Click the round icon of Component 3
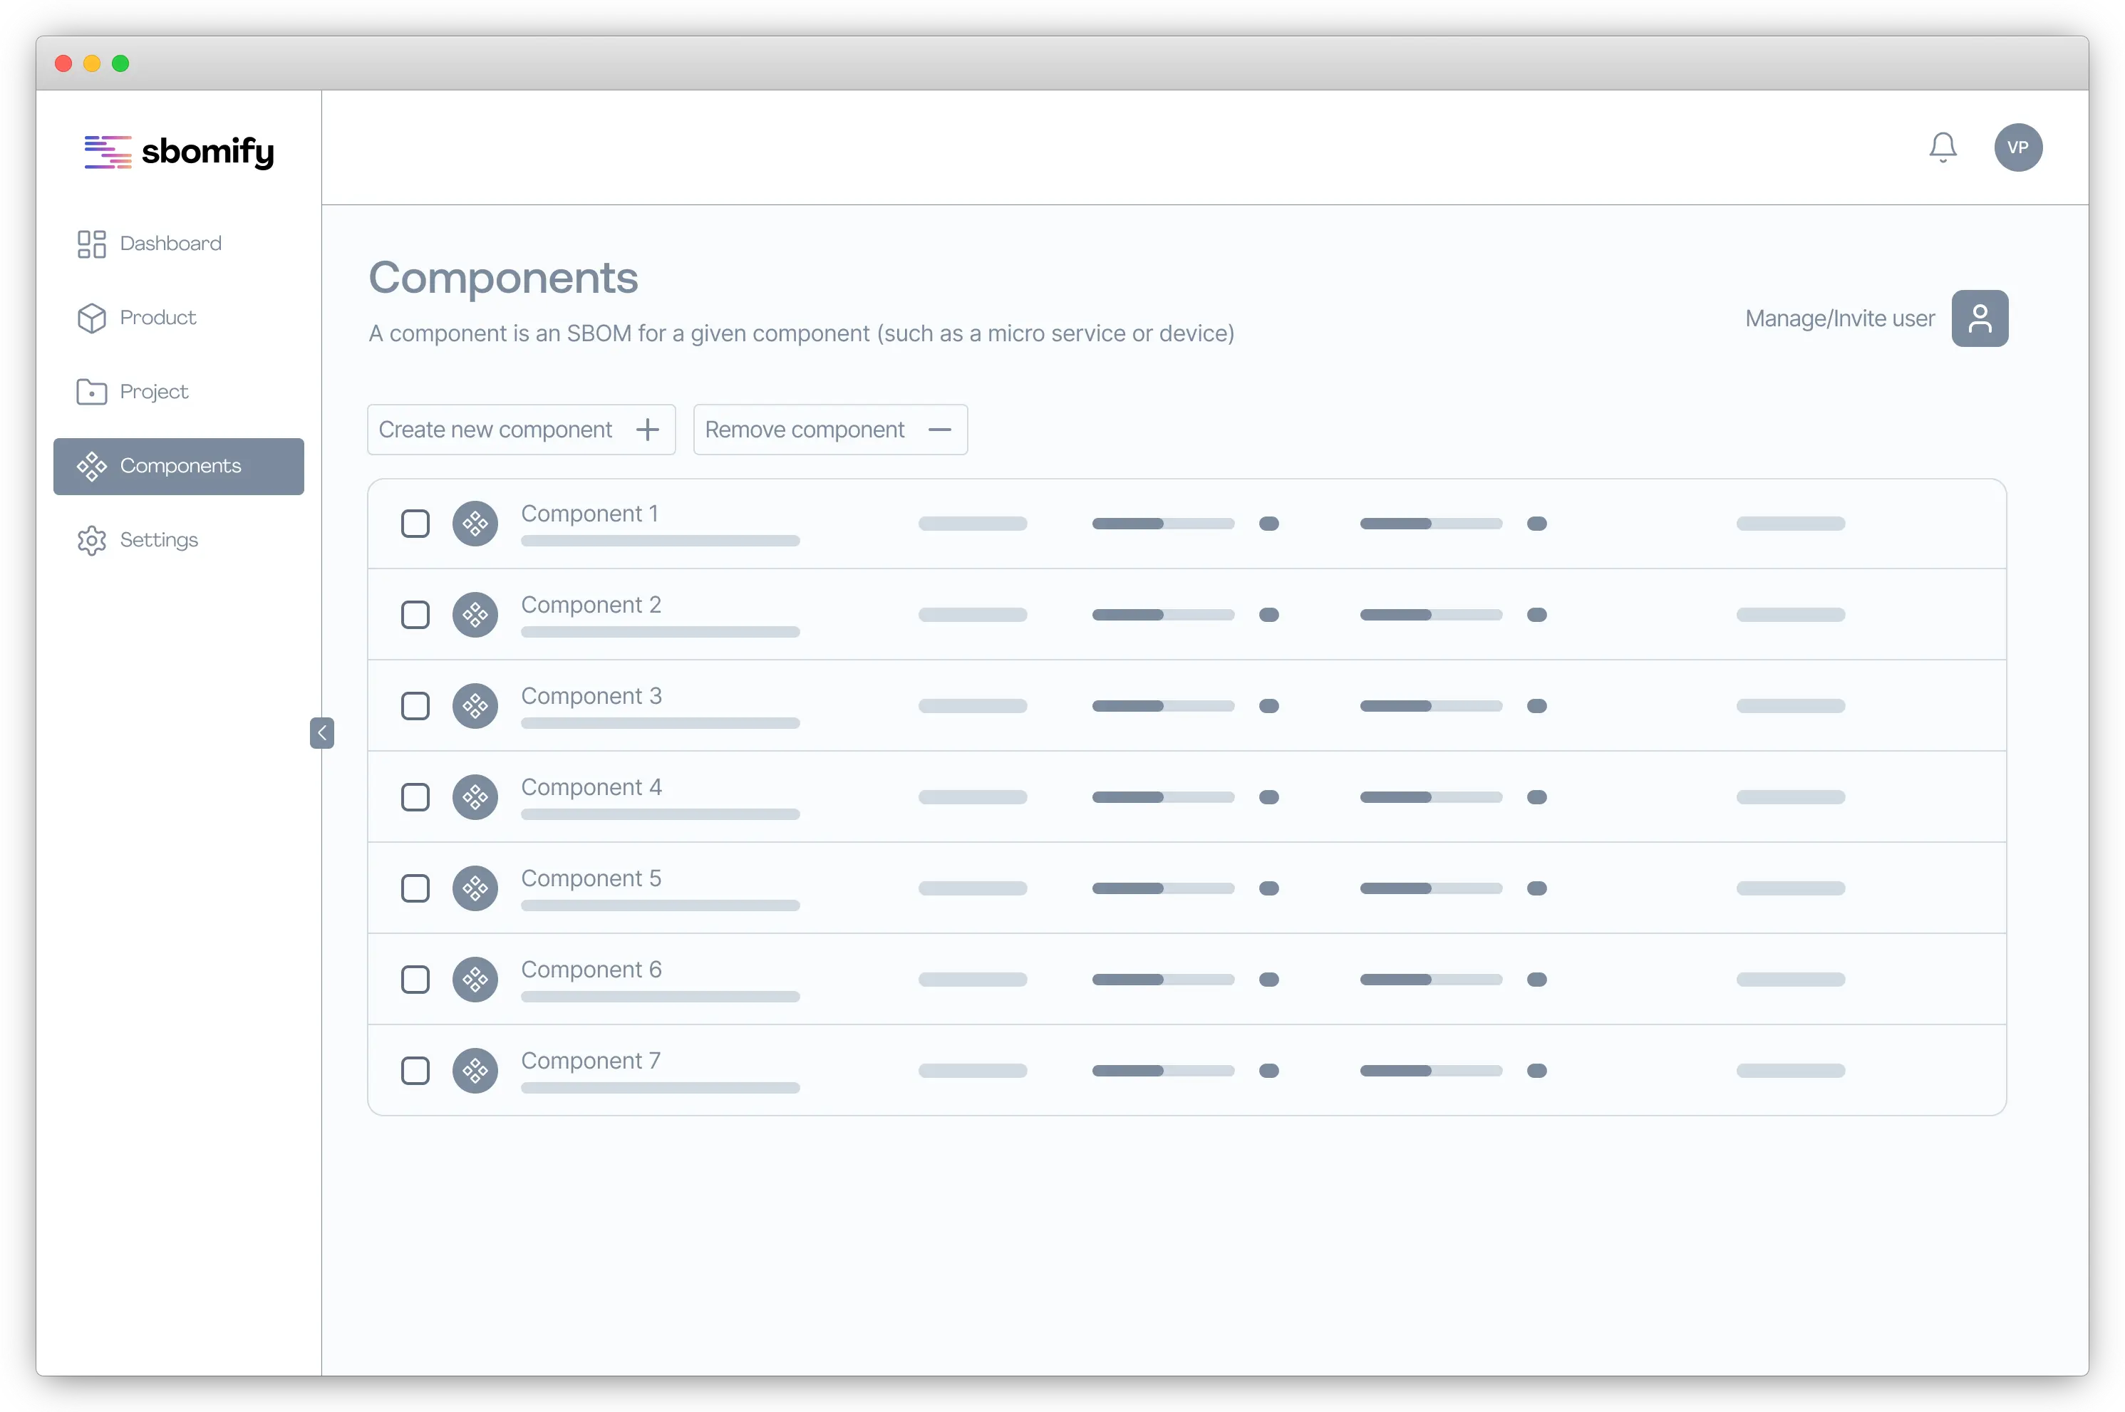 point(475,706)
